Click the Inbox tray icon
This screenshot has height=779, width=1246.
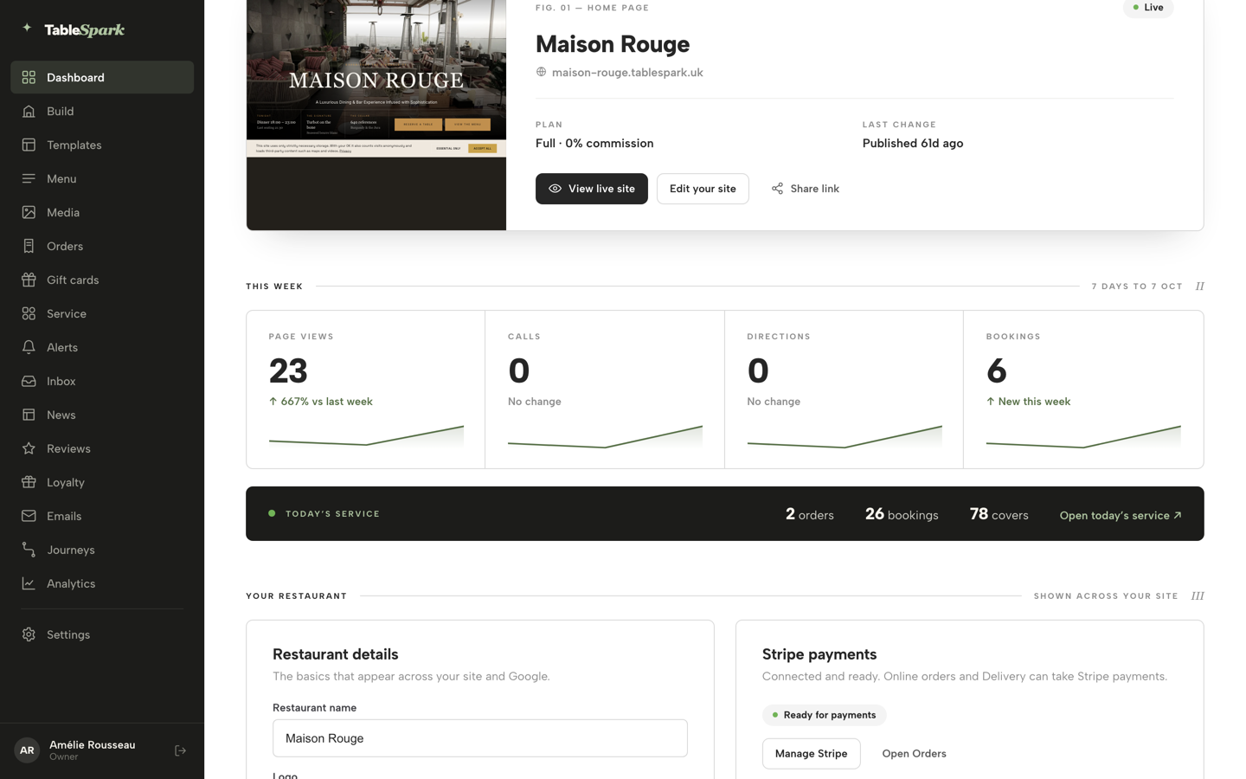(x=29, y=382)
